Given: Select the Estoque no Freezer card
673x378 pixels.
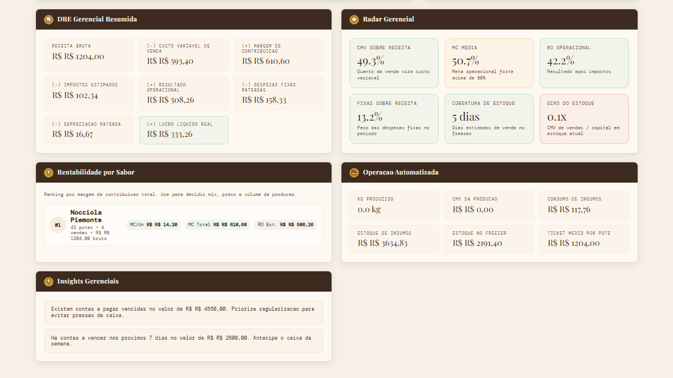Looking at the screenshot, I should pyautogui.click(x=489, y=239).
